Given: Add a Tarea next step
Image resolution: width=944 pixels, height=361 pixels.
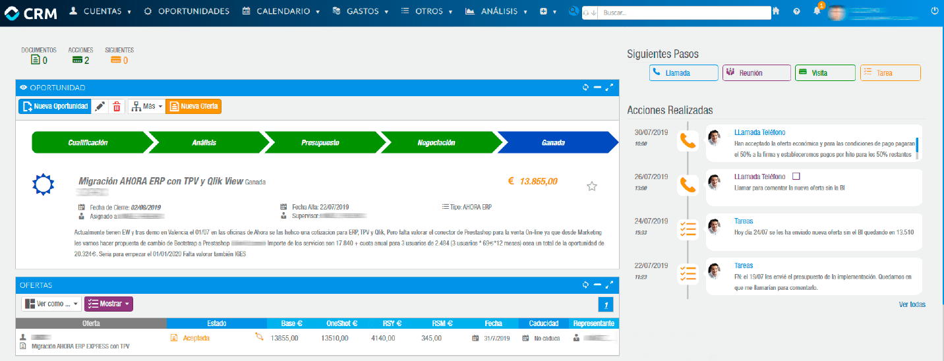Looking at the screenshot, I should pyautogui.click(x=890, y=73).
